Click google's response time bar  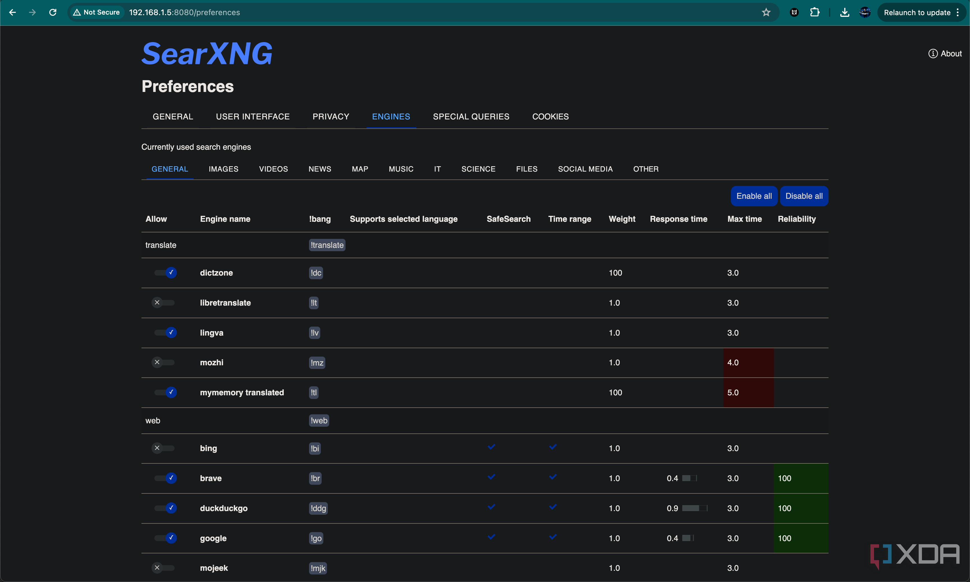pyautogui.click(x=688, y=538)
